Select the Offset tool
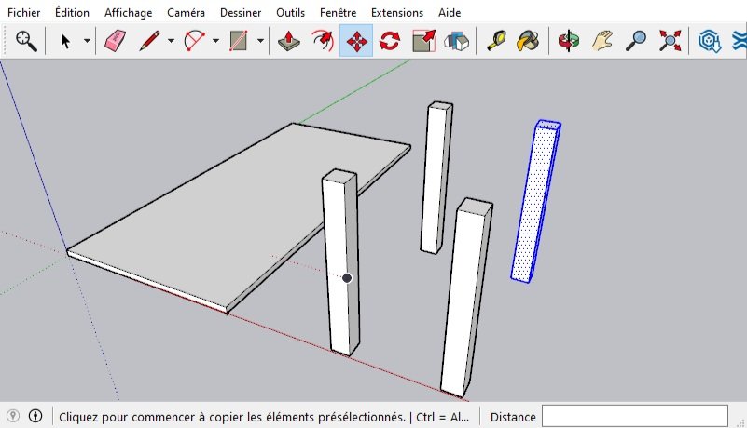The width and height of the screenshot is (747, 428). 323,41
